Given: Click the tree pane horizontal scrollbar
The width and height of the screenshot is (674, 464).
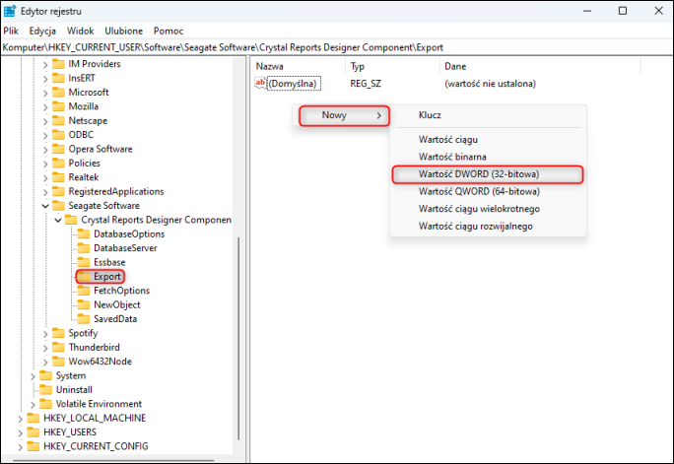Looking at the screenshot, I should (x=114, y=460).
